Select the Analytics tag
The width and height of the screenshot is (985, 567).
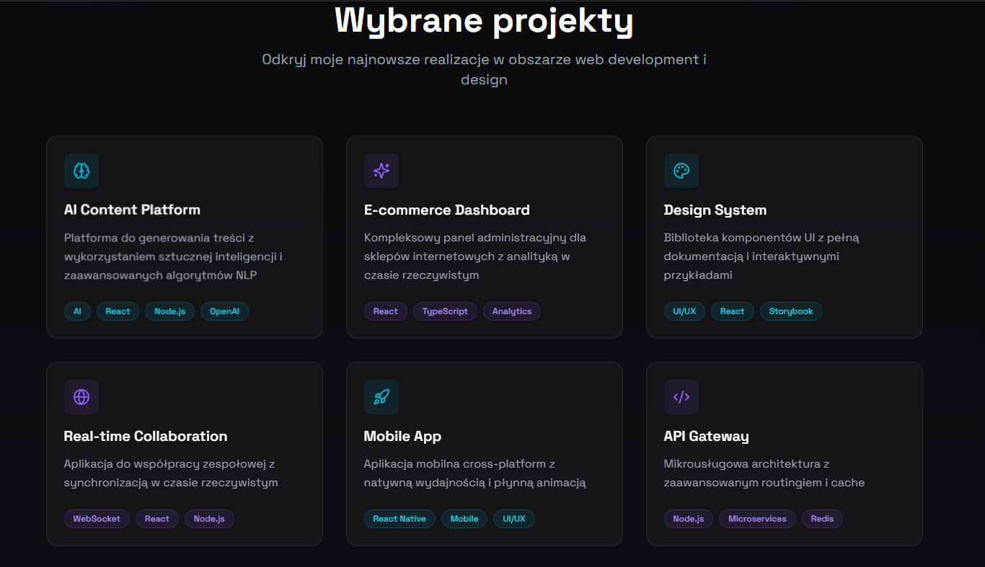[x=512, y=311]
